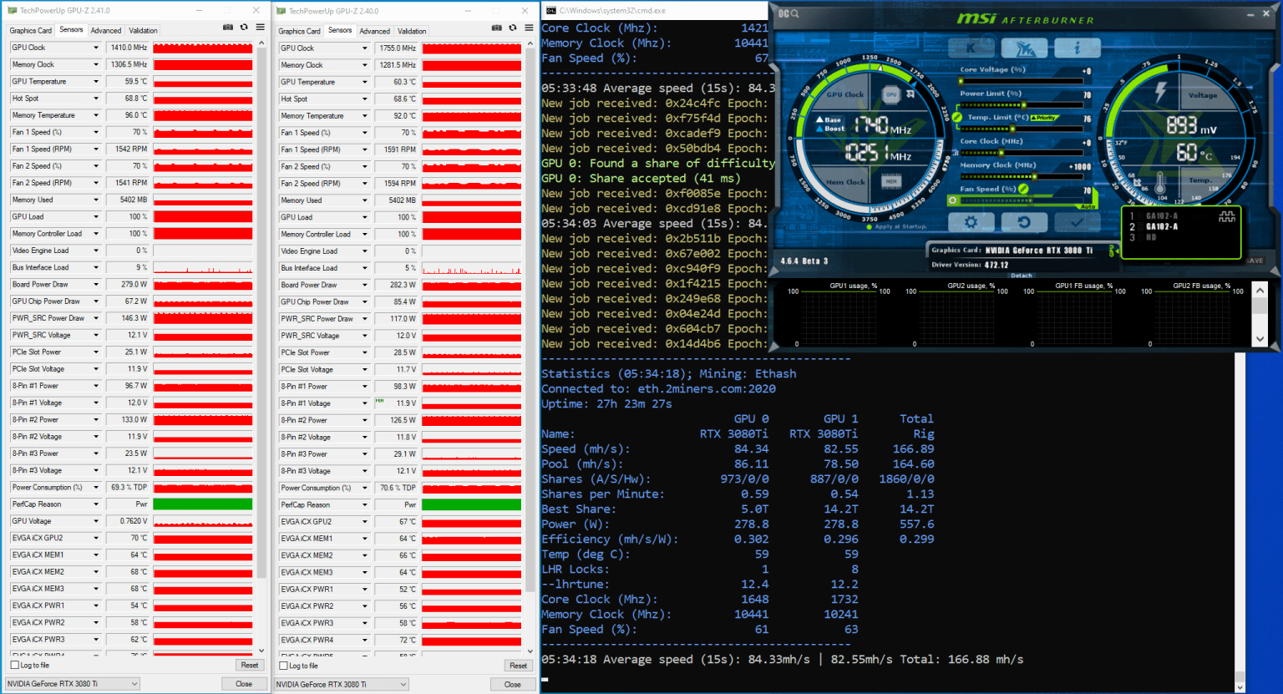1283x694 pixels.
Task: Click the reset profile icon in Afterburner
Action: click(x=1025, y=221)
